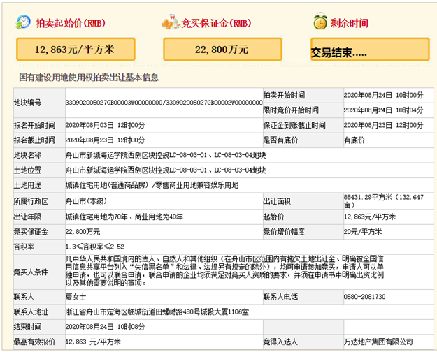Click phone number 0580-2081730
Viewport: 437px width, 352px height.
(364, 297)
